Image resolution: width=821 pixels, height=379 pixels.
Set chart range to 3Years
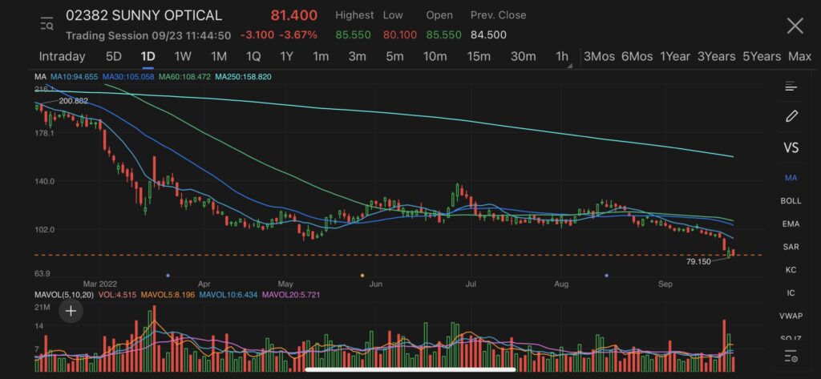click(716, 56)
